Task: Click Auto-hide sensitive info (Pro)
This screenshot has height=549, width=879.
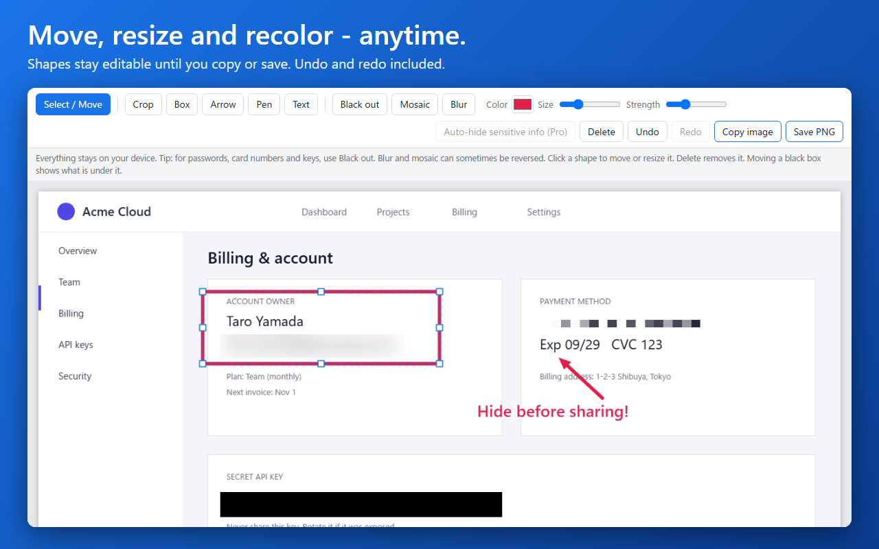Action: point(505,132)
